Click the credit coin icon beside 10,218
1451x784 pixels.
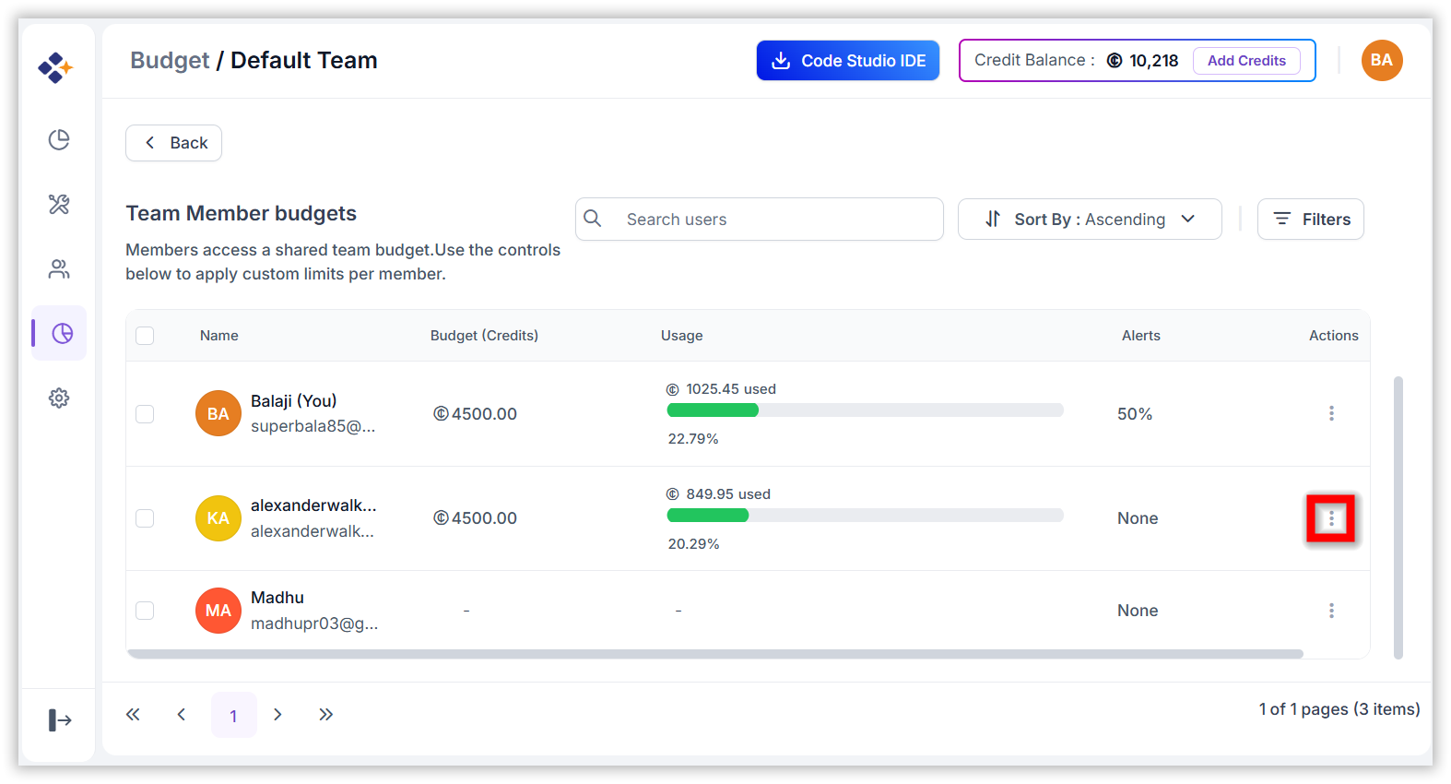[1115, 60]
